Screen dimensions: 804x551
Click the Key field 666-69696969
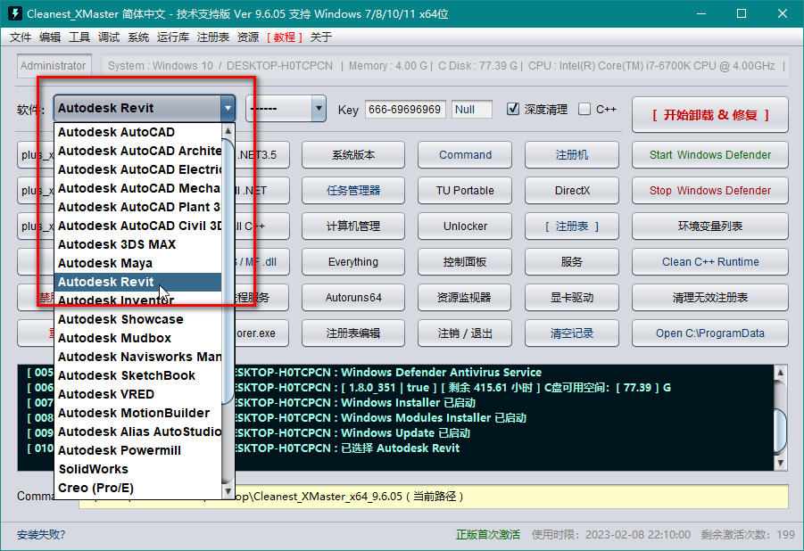pos(405,109)
